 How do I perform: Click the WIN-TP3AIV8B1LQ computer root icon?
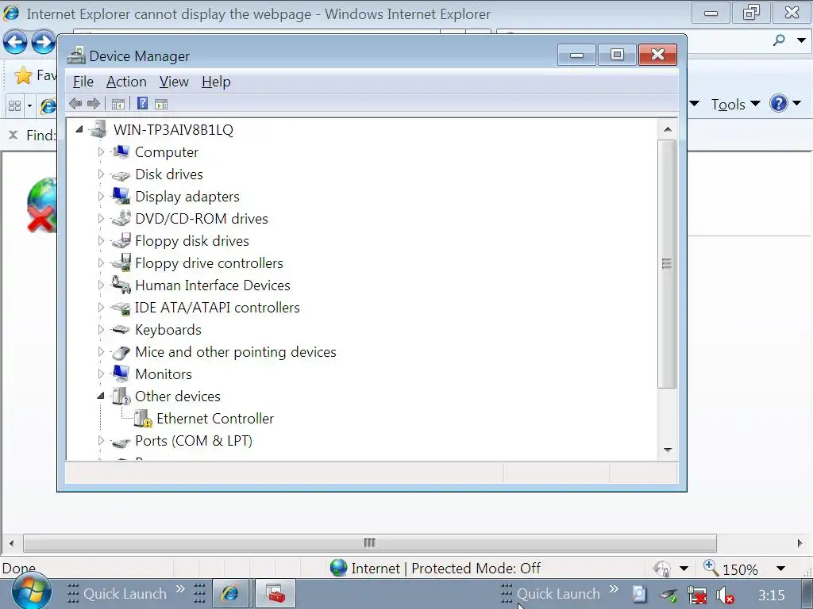pyautogui.click(x=98, y=129)
